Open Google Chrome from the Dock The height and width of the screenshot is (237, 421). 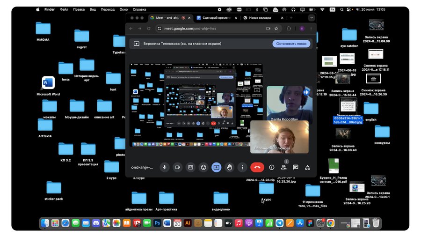point(330,223)
